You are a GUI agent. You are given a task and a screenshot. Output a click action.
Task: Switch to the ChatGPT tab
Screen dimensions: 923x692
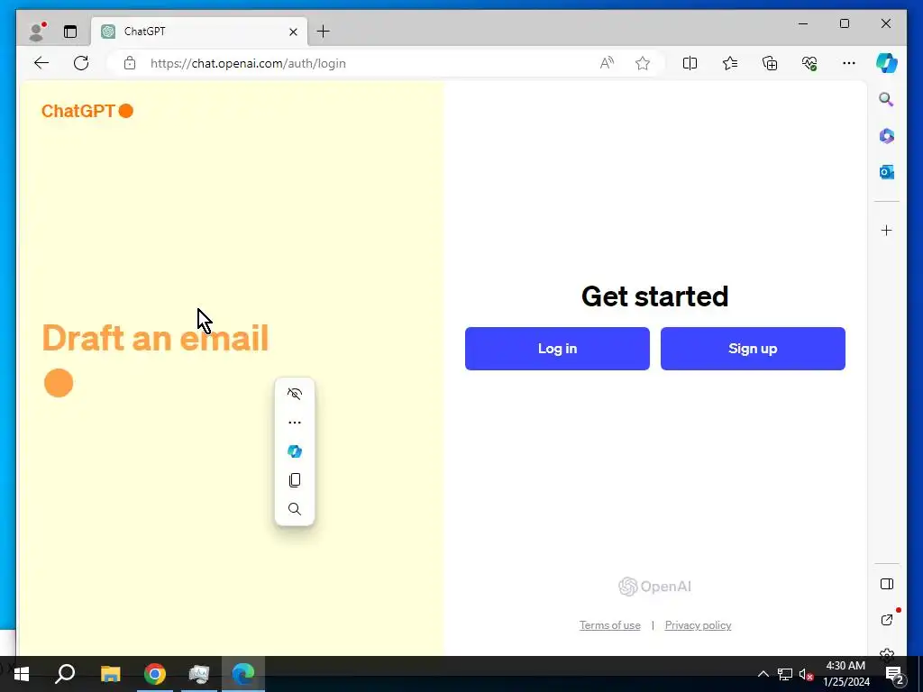(x=199, y=32)
